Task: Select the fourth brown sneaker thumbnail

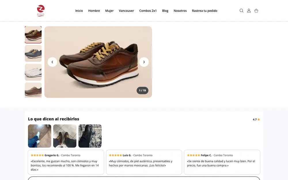Action: (33, 90)
